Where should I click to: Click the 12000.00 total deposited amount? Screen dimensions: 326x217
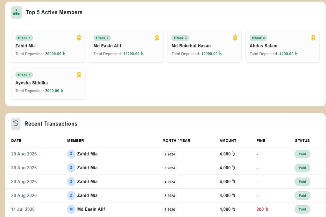pyautogui.click(x=211, y=54)
